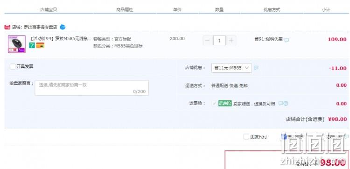
Task: Click 颜色分类:M585黑色鼠标 attribute text
Action: click(118, 46)
